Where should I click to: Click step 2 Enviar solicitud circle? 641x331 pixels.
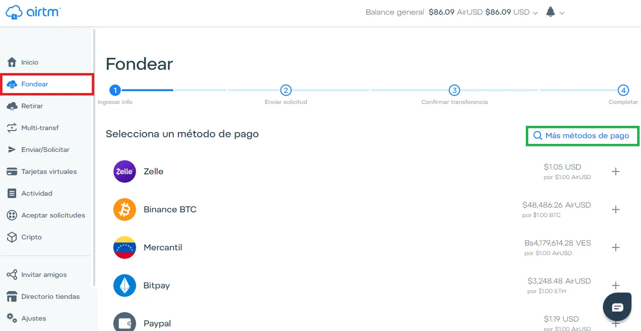[286, 90]
